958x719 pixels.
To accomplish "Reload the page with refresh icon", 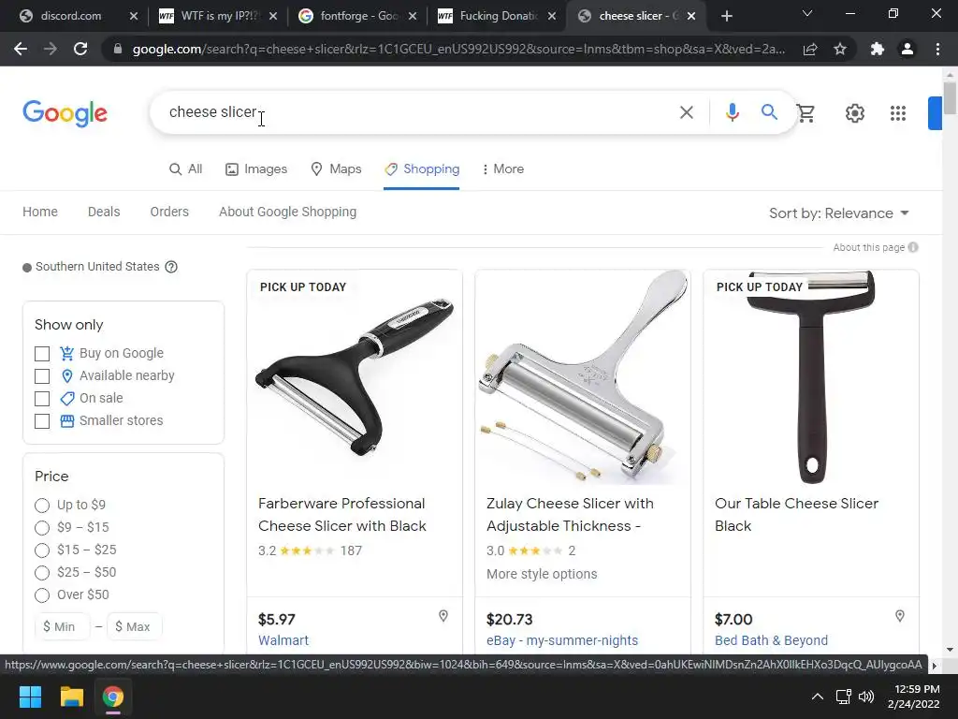I will [80, 49].
